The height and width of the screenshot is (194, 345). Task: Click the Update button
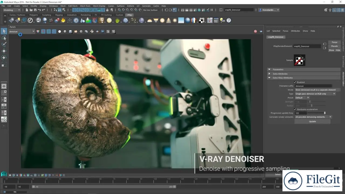(x=312, y=122)
